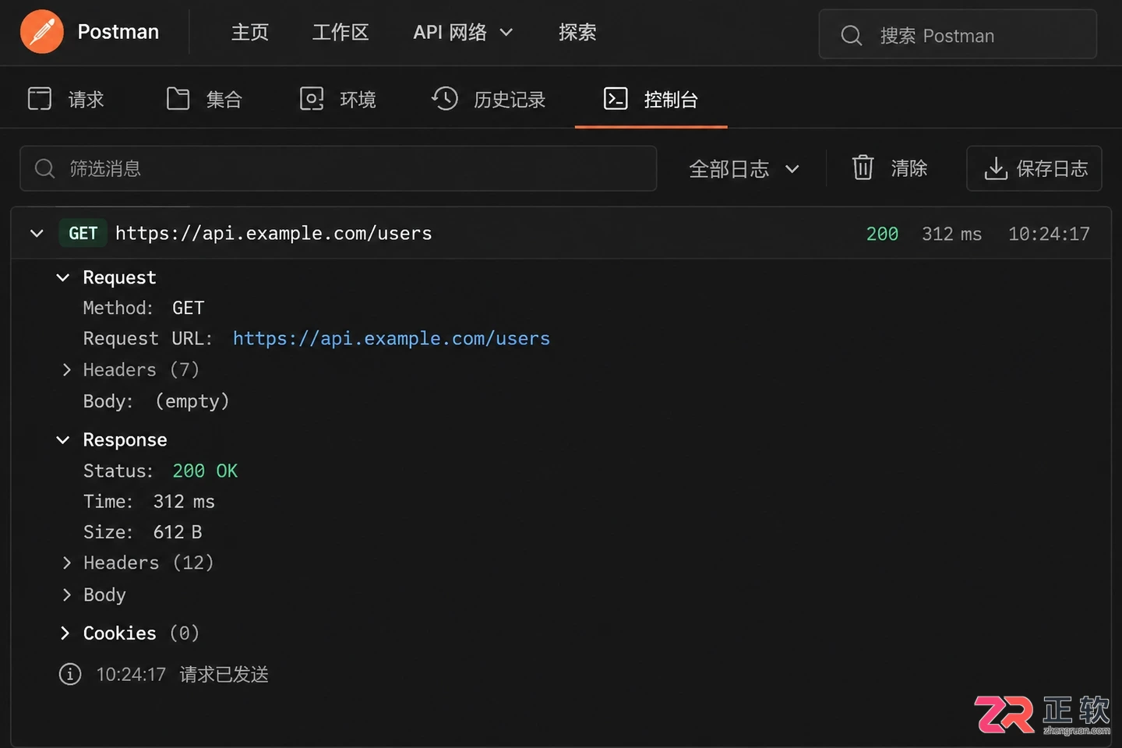
Task: Select the 控制台 tab
Action: click(651, 99)
